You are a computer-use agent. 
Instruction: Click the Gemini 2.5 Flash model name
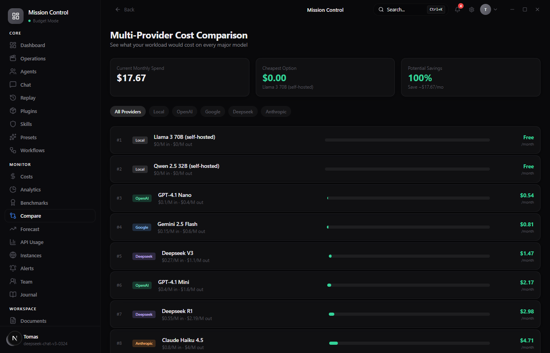click(177, 224)
